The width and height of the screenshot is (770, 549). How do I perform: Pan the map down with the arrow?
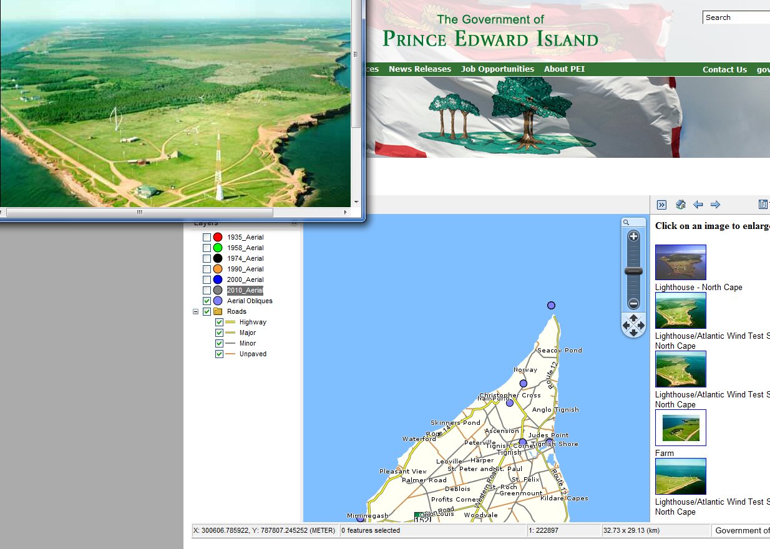click(633, 333)
